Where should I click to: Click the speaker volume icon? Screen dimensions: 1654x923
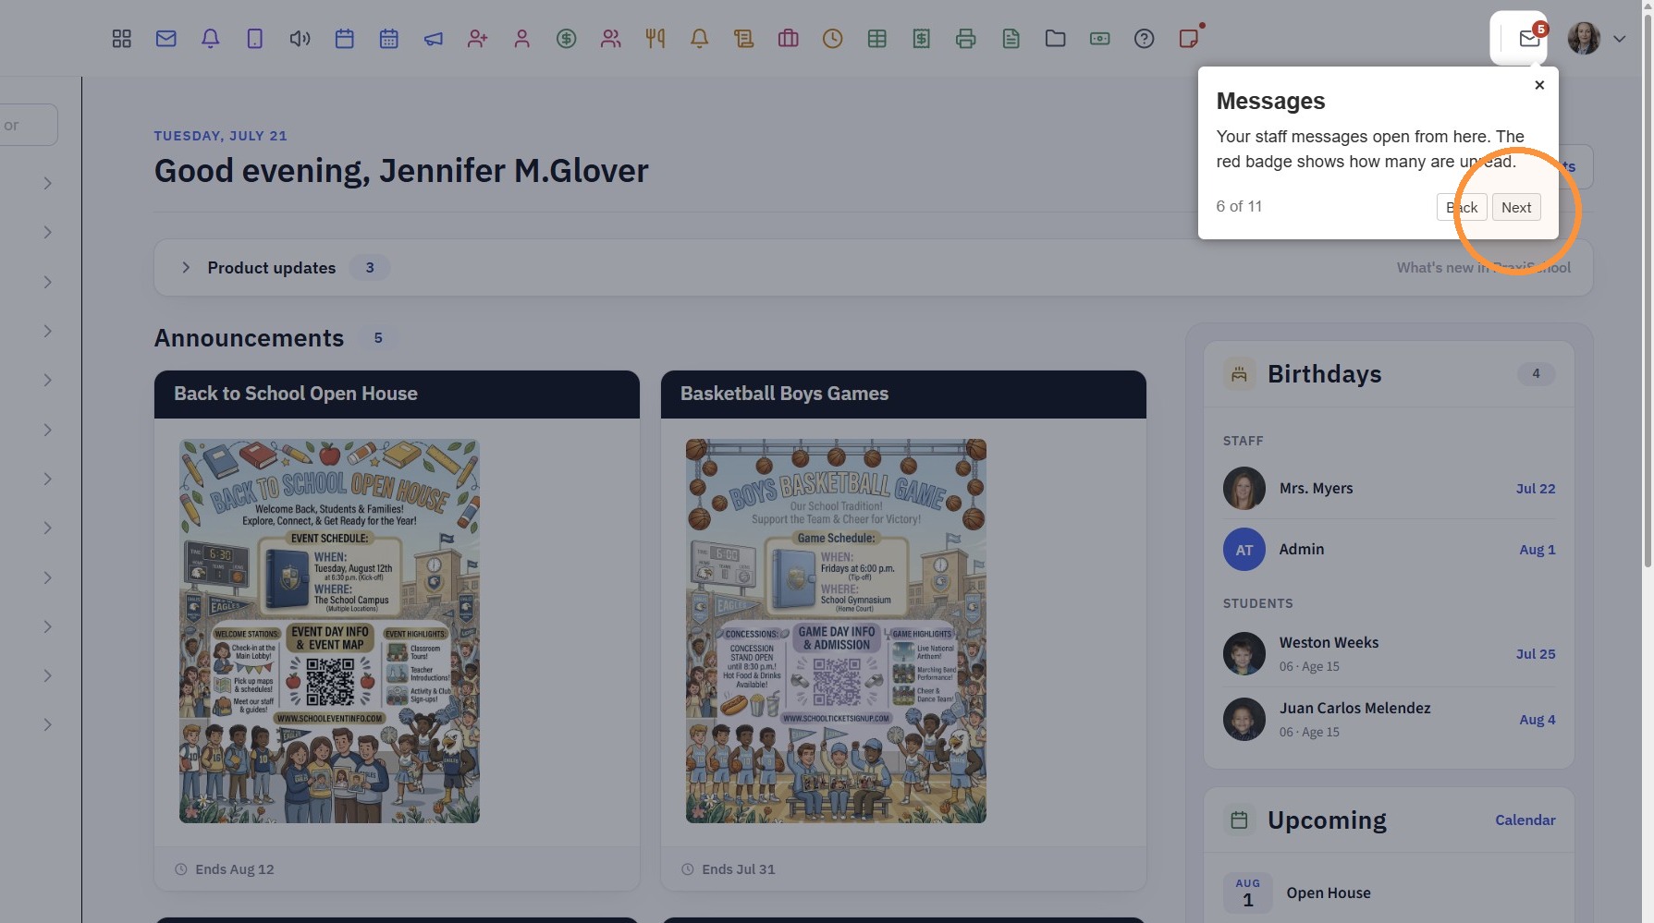300,39
